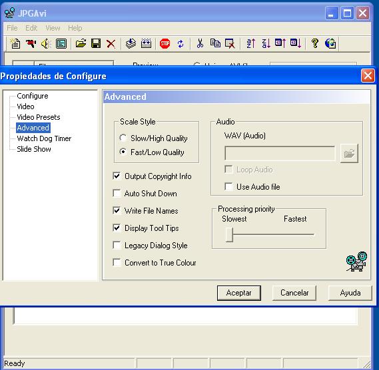Image resolution: width=379 pixels, height=370 pixels.
Task: Open Video Presets page in tree
Action: 39,117
